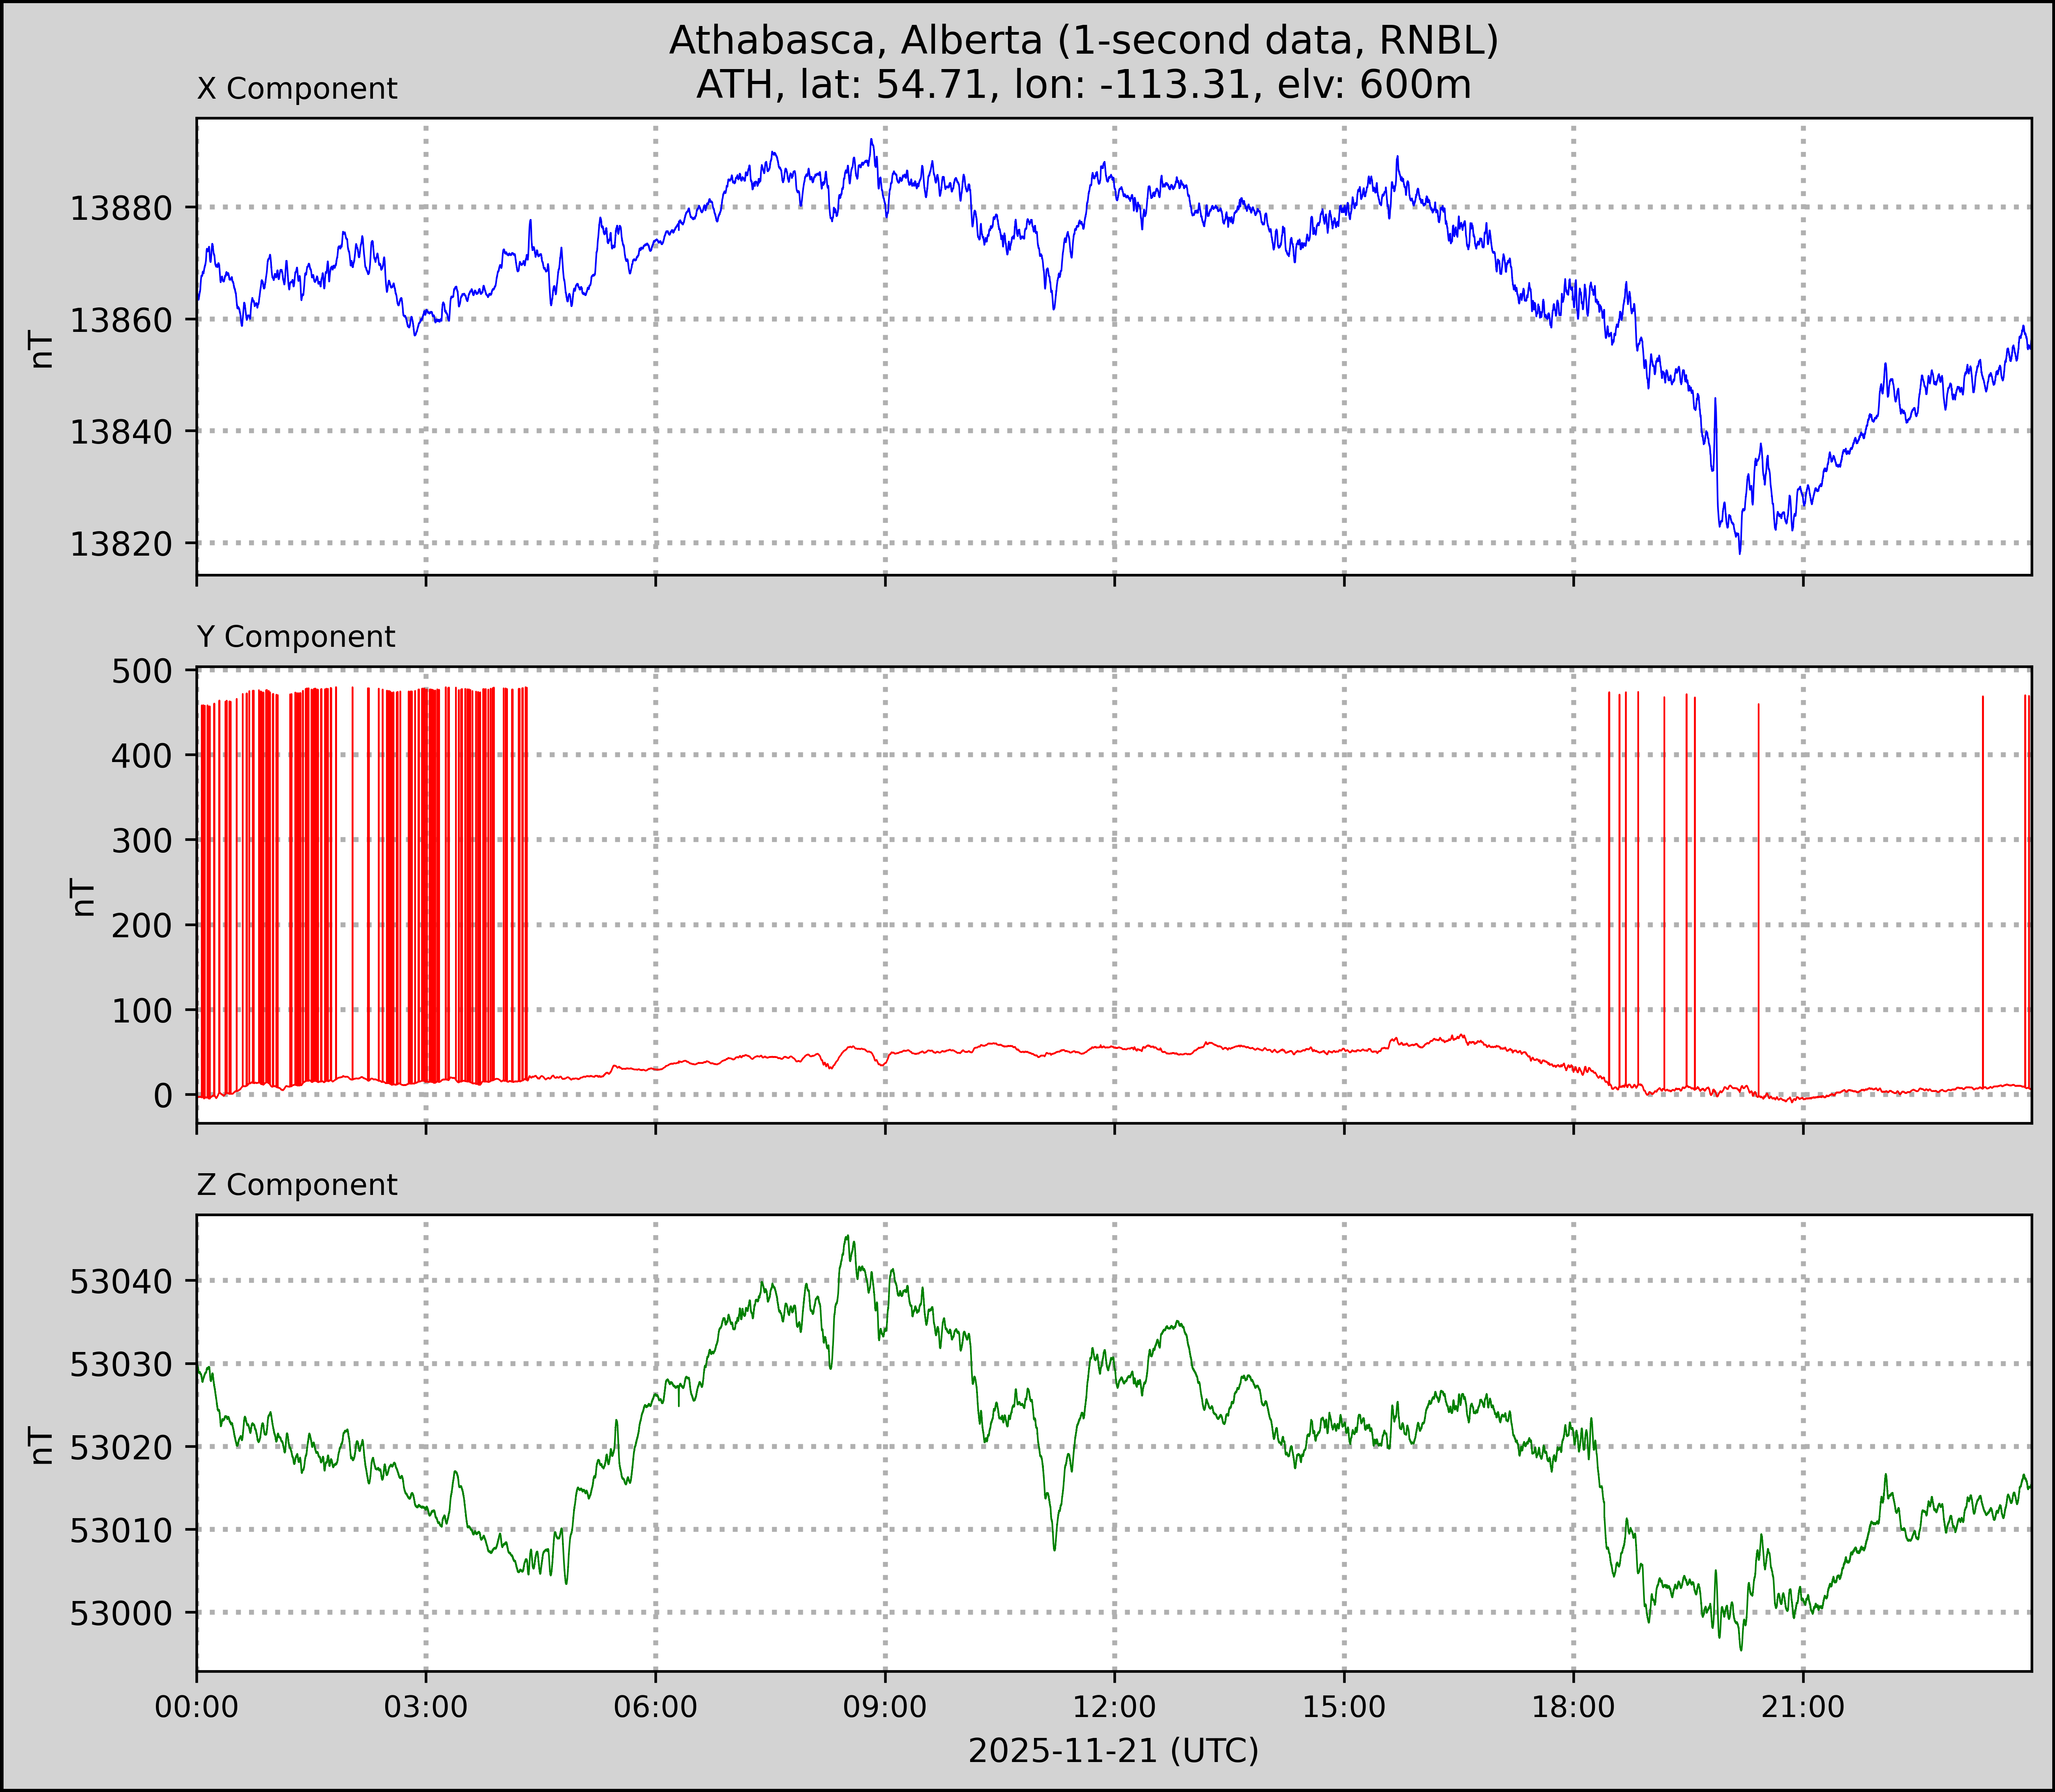
Task: Click the 53040 tick on Z plot
Action: pyautogui.click(x=121, y=1281)
